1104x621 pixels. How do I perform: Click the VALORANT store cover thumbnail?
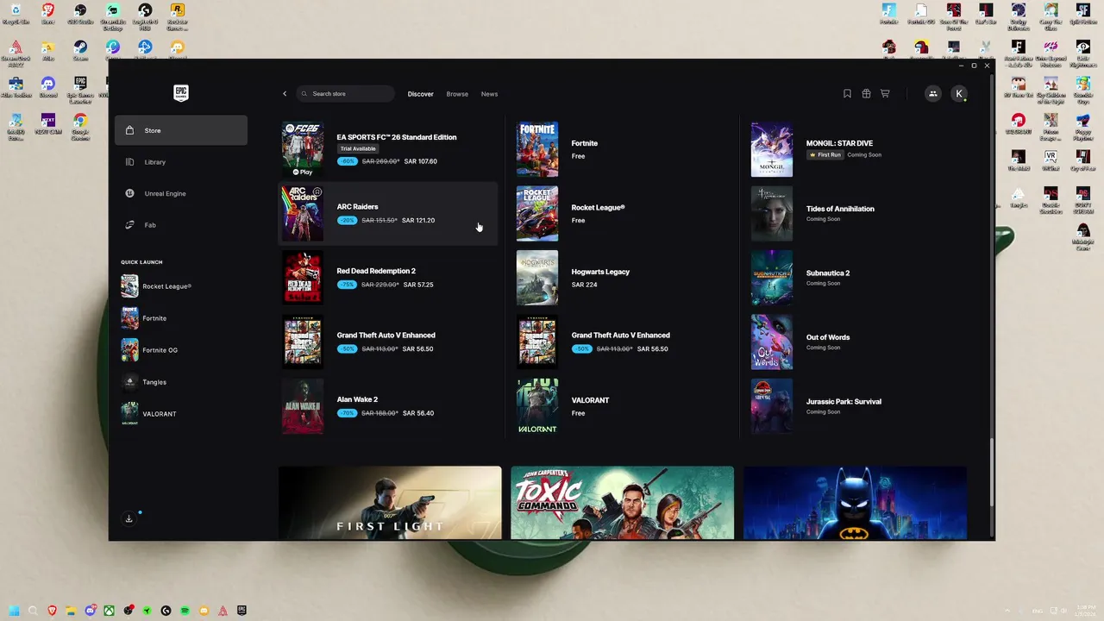(x=537, y=406)
